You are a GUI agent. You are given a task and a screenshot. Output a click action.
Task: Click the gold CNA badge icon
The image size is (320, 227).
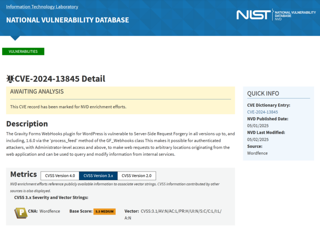click(x=20, y=212)
